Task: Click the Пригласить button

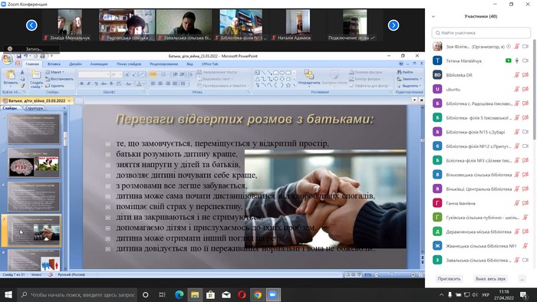Action: click(x=449, y=279)
